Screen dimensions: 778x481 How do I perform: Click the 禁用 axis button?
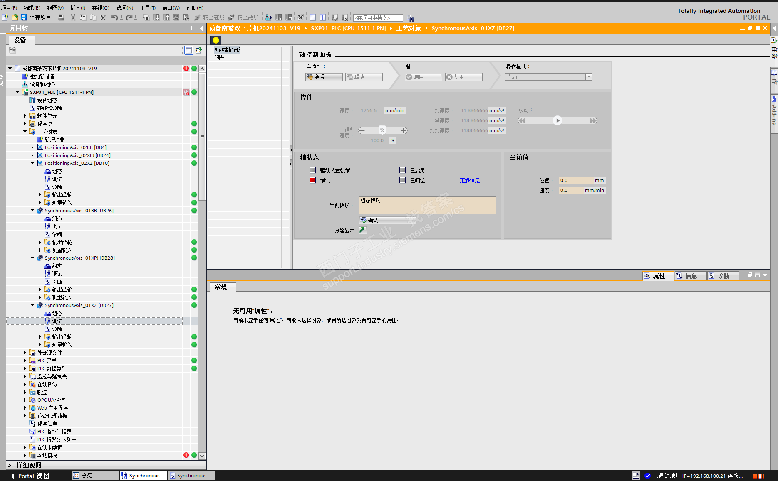click(x=464, y=77)
